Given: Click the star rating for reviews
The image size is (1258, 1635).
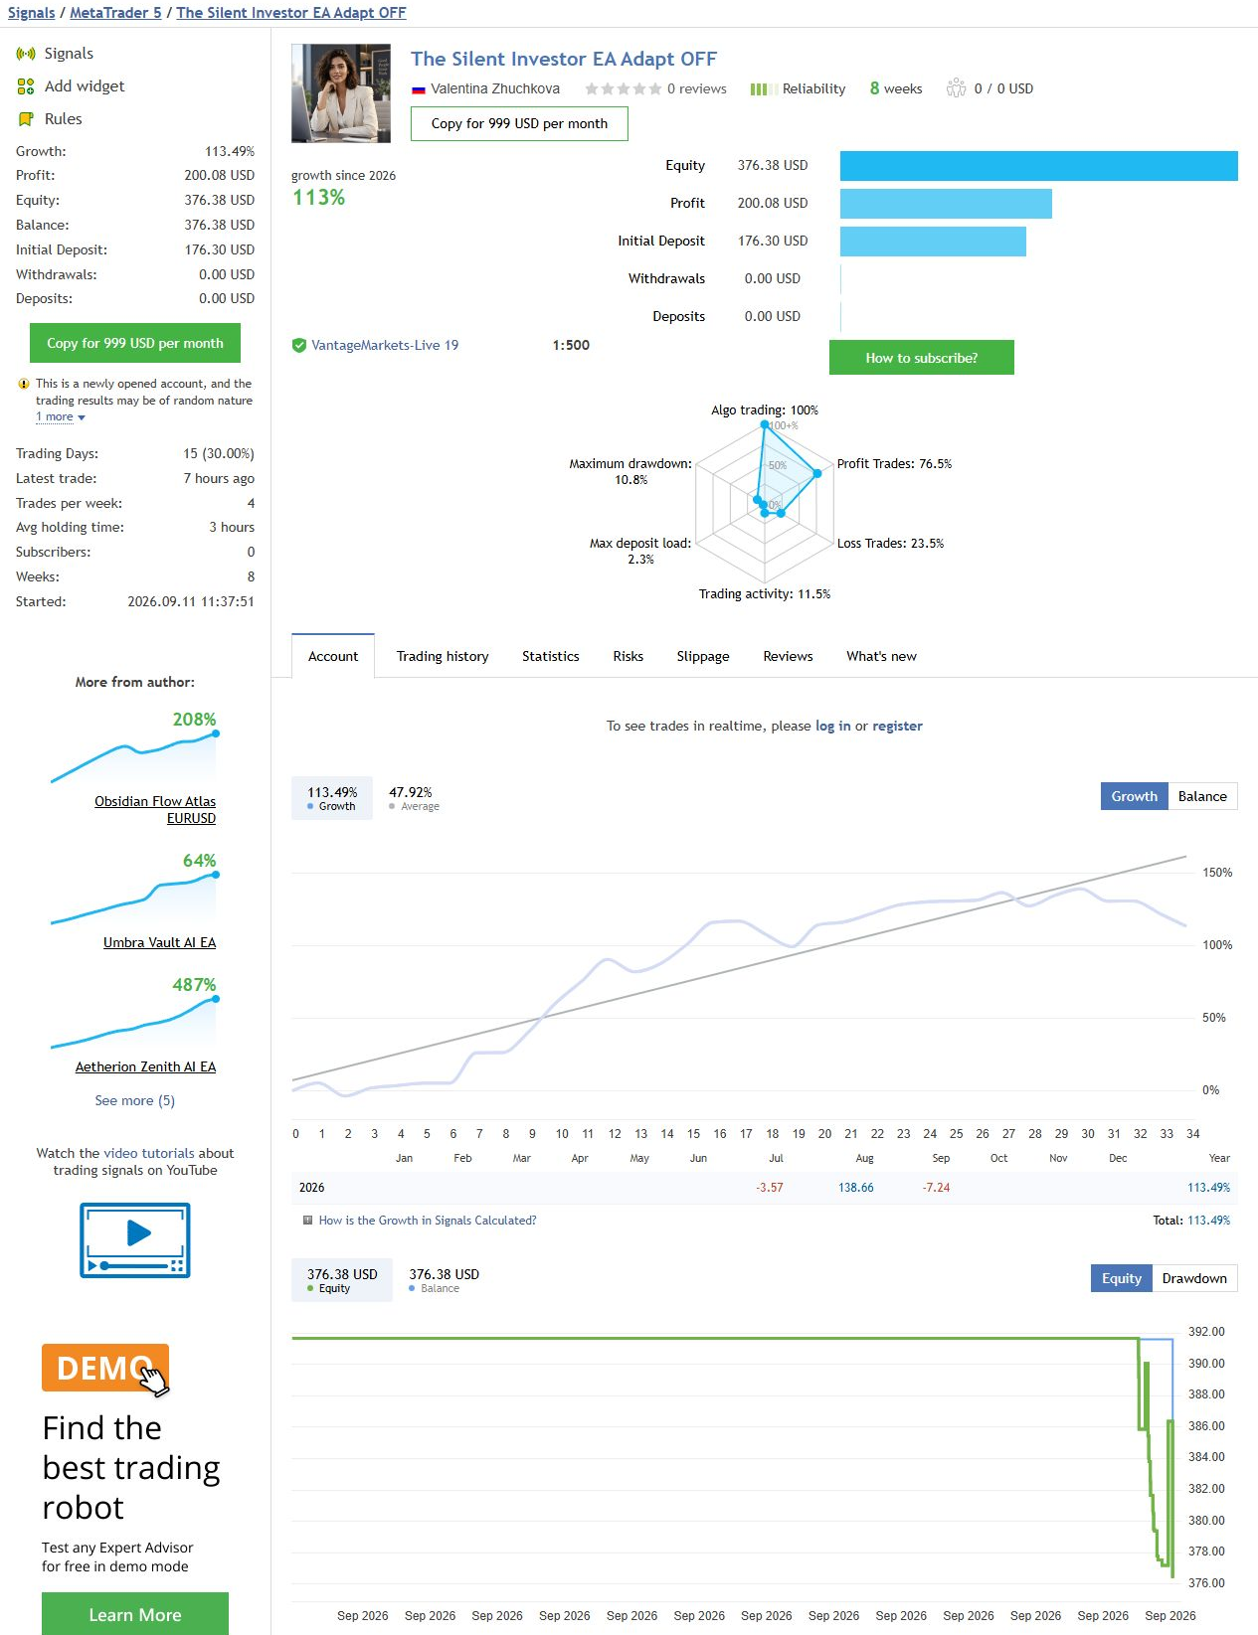Looking at the screenshot, I should pyautogui.click(x=624, y=89).
